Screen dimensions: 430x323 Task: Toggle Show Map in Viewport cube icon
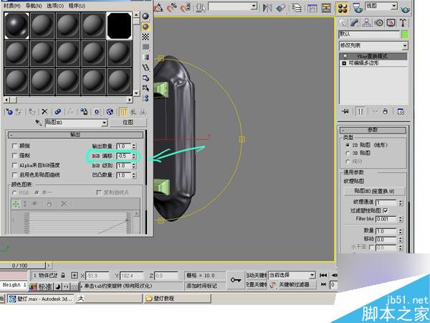click(110, 112)
